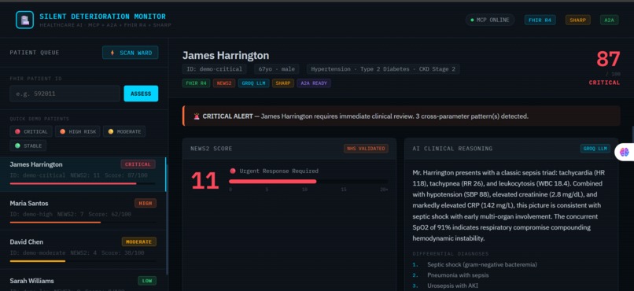Click the Urosepsis with AKI diagnosis
Image resolution: width=634 pixels, height=291 pixels.
[452, 285]
